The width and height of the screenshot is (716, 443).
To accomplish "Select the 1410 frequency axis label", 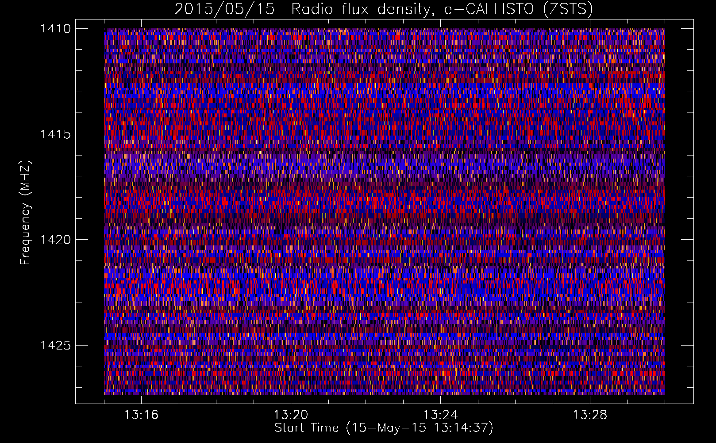I will (55, 29).
